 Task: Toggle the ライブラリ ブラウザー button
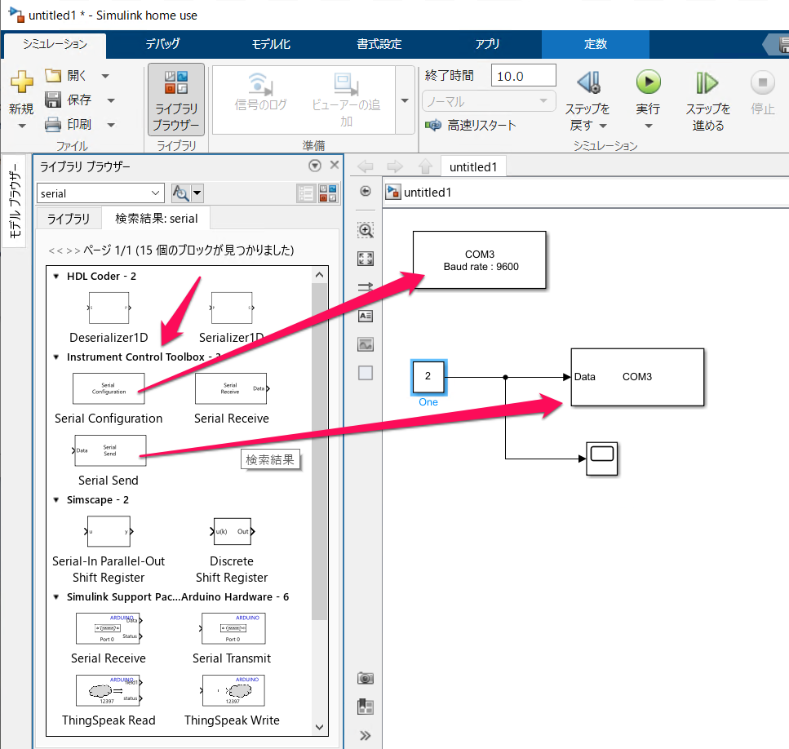click(176, 100)
